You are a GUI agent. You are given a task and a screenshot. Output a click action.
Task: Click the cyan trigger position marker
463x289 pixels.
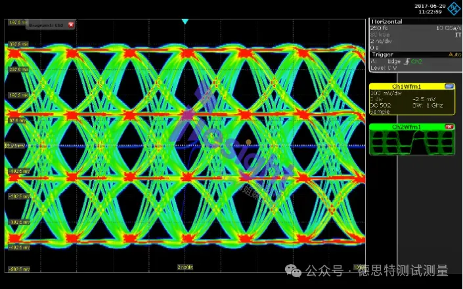click(185, 22)
